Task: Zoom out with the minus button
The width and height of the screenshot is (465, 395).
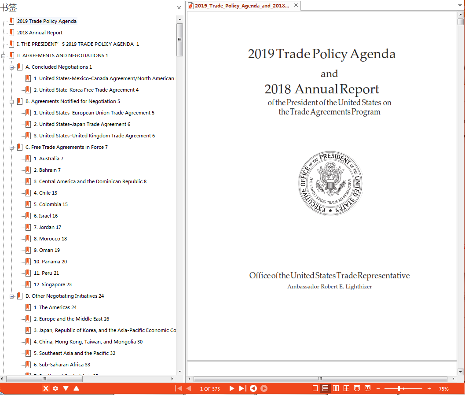Action: (x=378, y=388)
